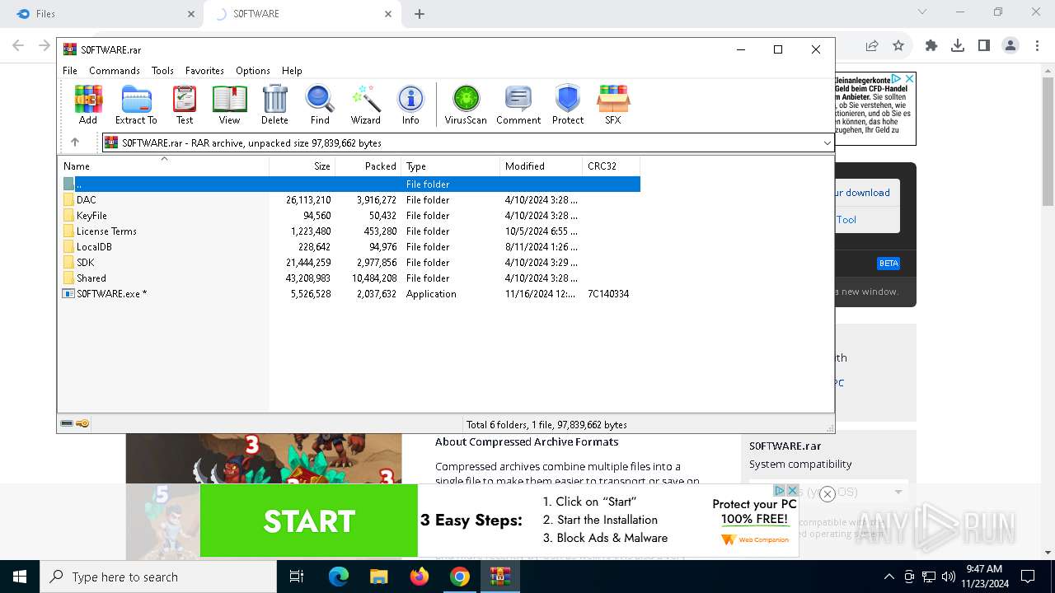
Task: Sort by the Packed column header
Action: (368, 166)
